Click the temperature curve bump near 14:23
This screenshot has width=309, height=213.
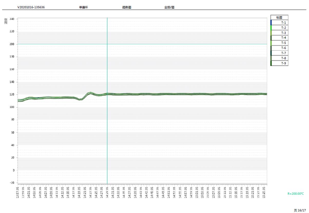90,93
